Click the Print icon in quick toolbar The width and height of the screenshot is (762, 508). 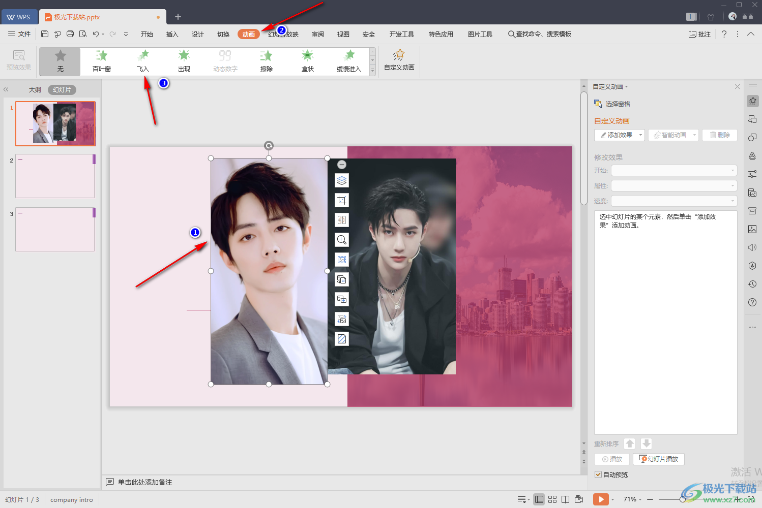pos(70,34)
